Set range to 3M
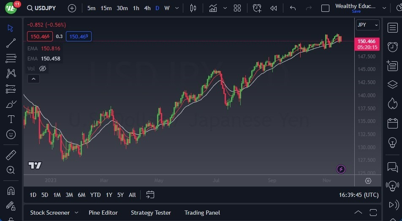The height and width of the screenshot is (221, 402). [x=69, y=195]
